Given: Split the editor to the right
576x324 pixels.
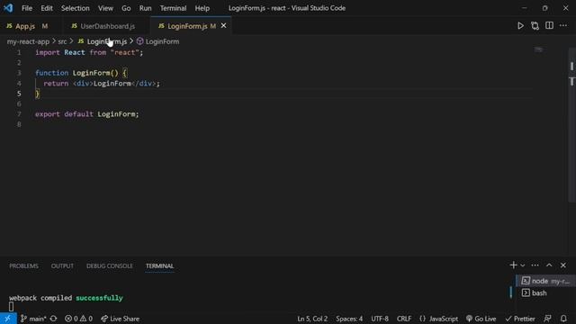Looking at the screenshot, I should (549, 26).
